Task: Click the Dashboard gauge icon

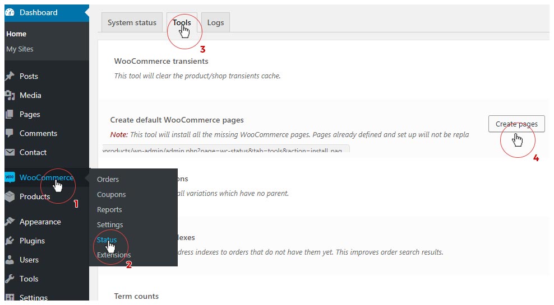Action: (10, 12)
